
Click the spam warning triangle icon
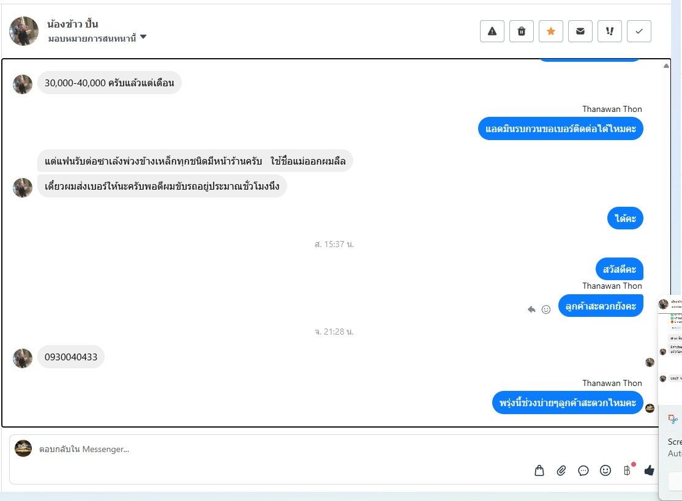(492, 31)
